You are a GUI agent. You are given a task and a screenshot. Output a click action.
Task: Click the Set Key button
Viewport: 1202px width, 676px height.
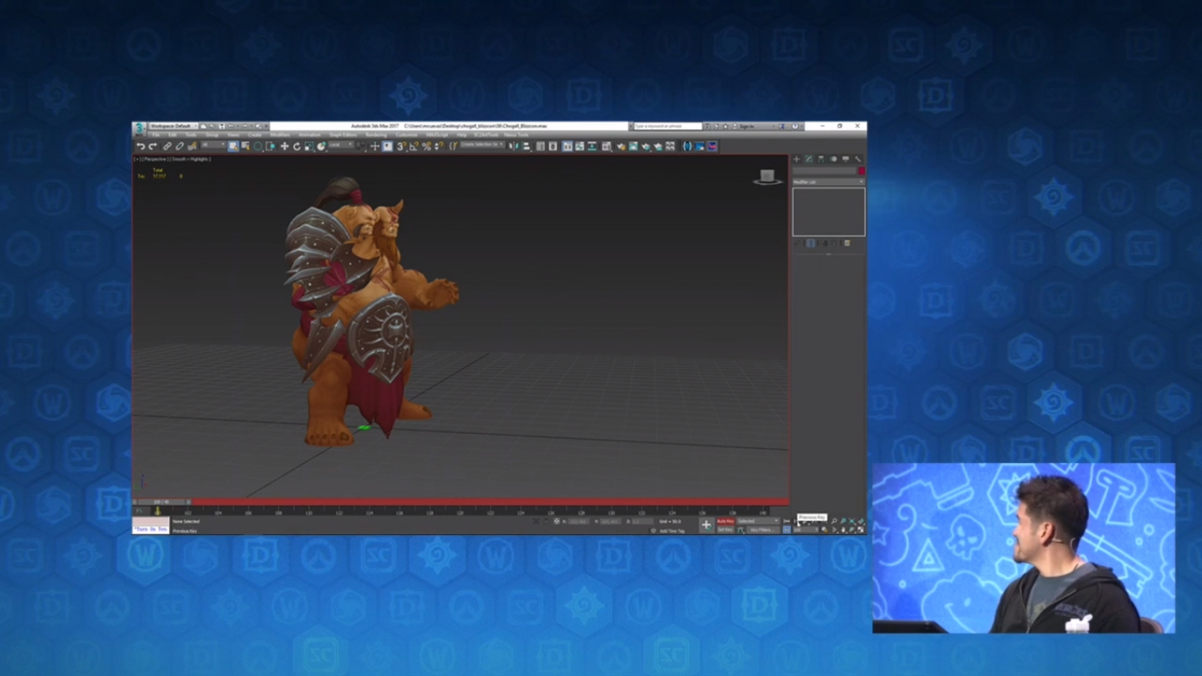pos(725,530)
